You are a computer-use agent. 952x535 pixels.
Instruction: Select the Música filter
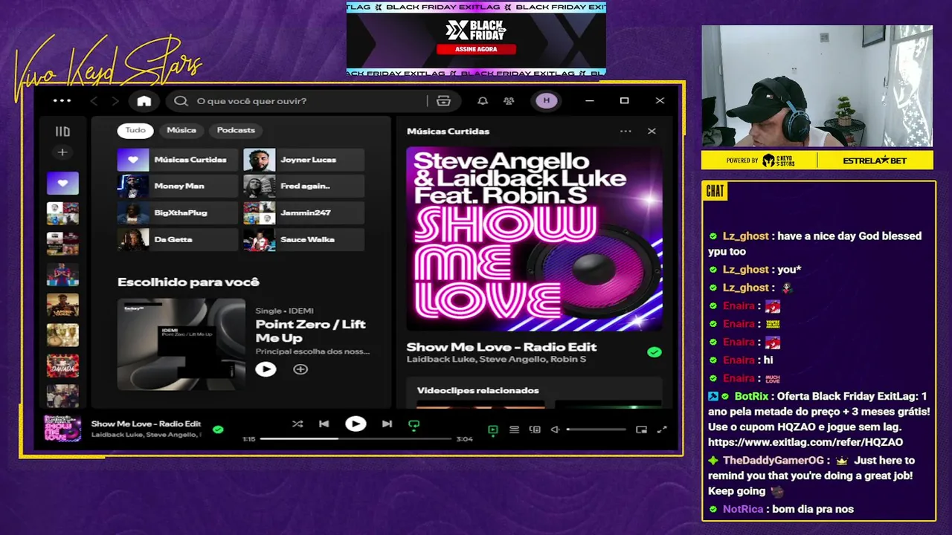pos(181,131)
